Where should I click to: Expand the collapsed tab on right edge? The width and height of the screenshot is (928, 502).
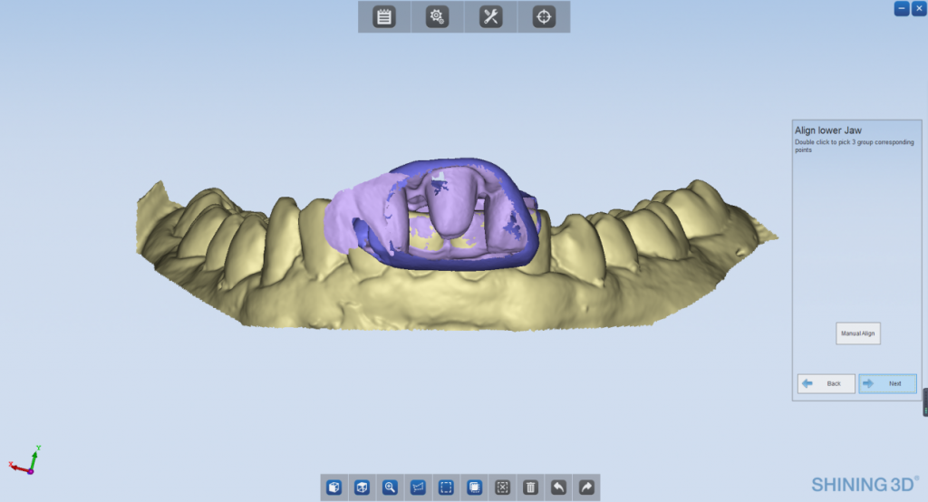point(924,402)
